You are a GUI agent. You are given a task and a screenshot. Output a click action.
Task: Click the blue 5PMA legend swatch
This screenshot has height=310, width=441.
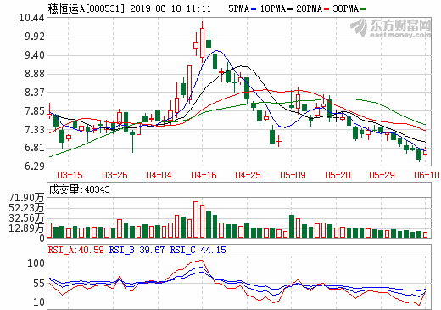pyautogui.click(x=253, y=9)
